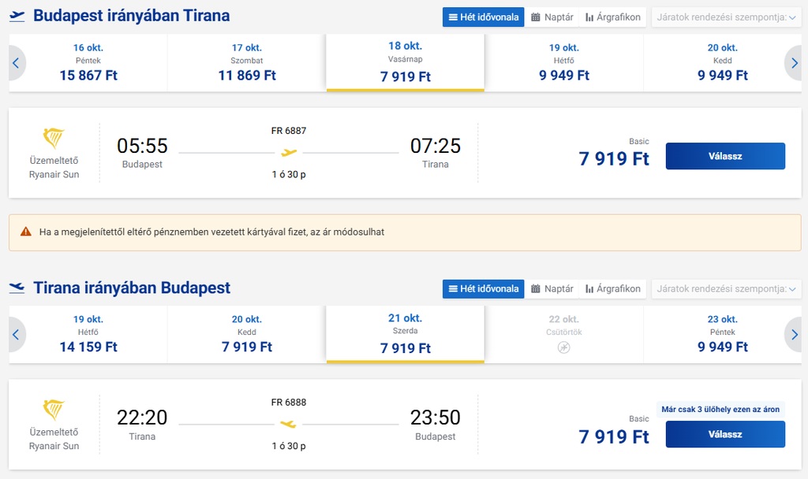
Task: Select return date 20 okt. Kedd
Action: (247, 334)
